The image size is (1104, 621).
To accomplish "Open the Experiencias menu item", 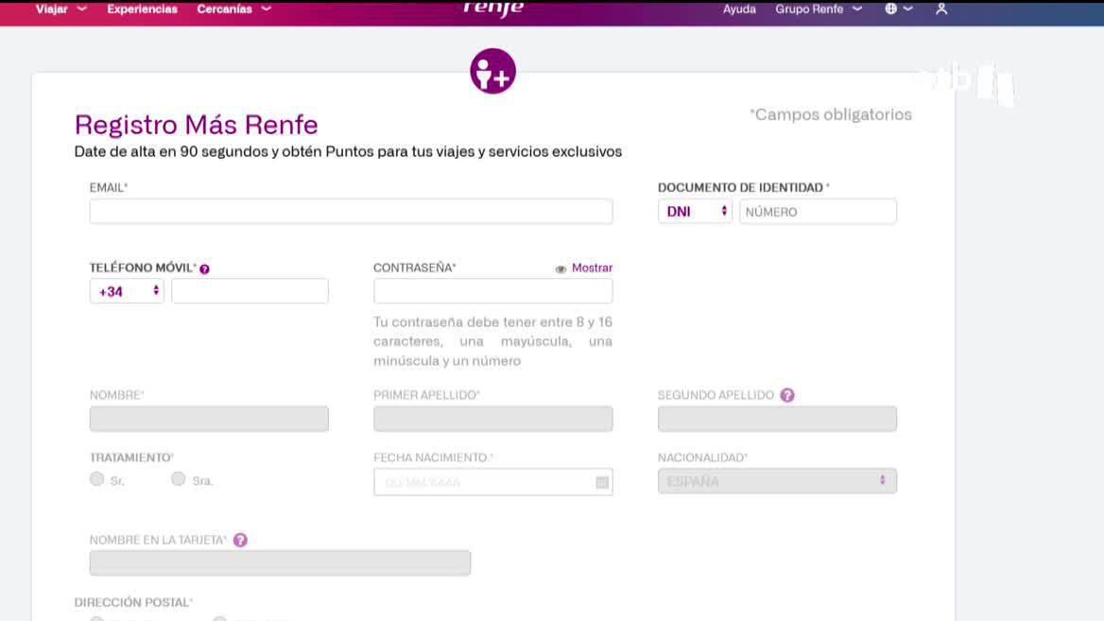I will pyautogui.click(x=142, y=9).
